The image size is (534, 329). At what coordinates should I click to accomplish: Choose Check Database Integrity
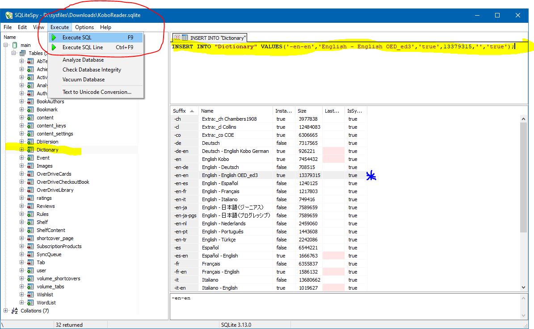pyautogui.click(x=92, y=70)
